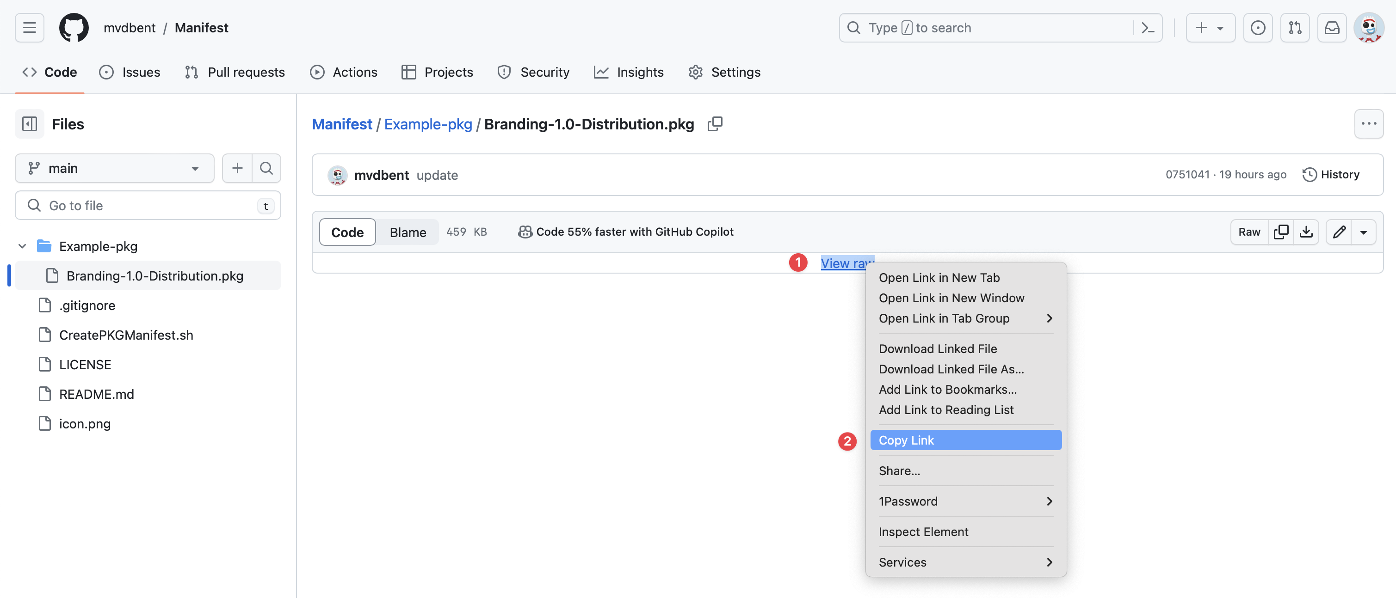Click the Raw button
The width and height of the screenshot is (1396, 598).
pyautogui.click(x=1249, y=232)
